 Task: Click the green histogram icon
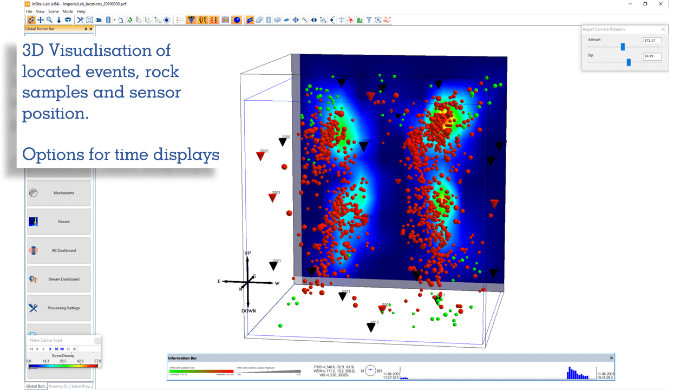[359, 20]
